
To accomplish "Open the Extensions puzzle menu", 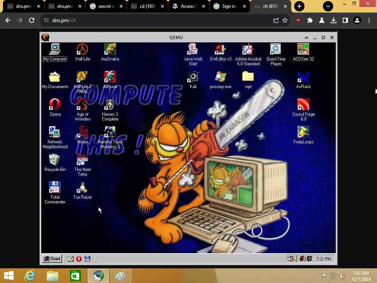I will [310, 21].
